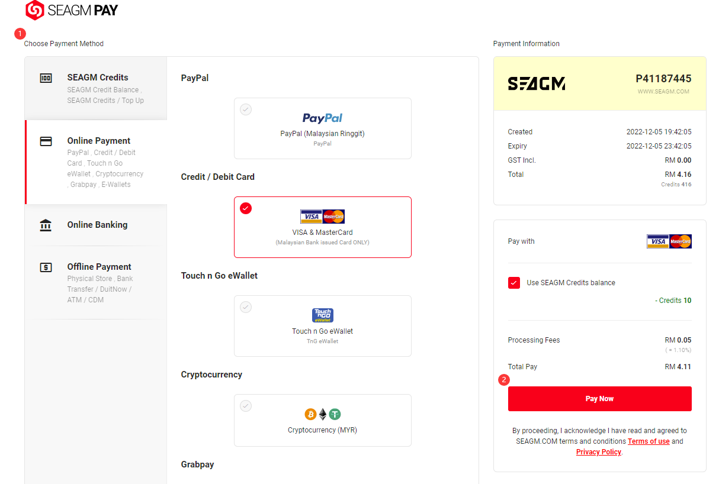719x484 pixels.
Task: Click the PayPal logo
Action: (323, 118)
